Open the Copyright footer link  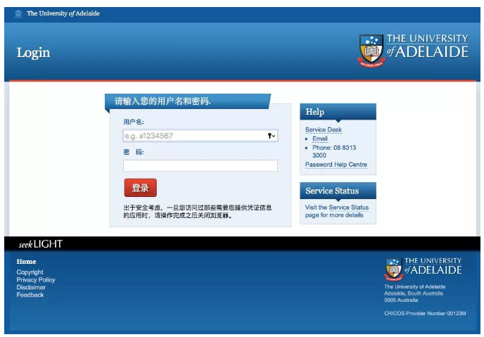click(x=30, y=272)
